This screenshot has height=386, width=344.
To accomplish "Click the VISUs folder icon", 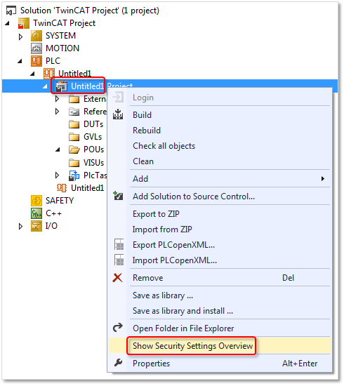I will [x=74, y=163].
